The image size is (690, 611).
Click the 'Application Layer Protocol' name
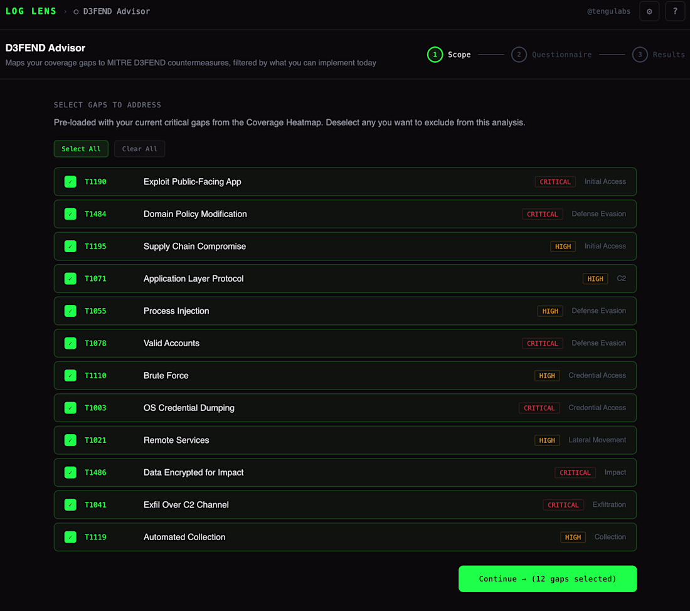194,279
